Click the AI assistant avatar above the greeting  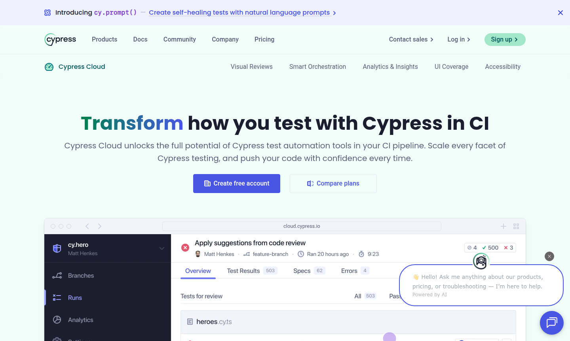click(x=481, y=261)
